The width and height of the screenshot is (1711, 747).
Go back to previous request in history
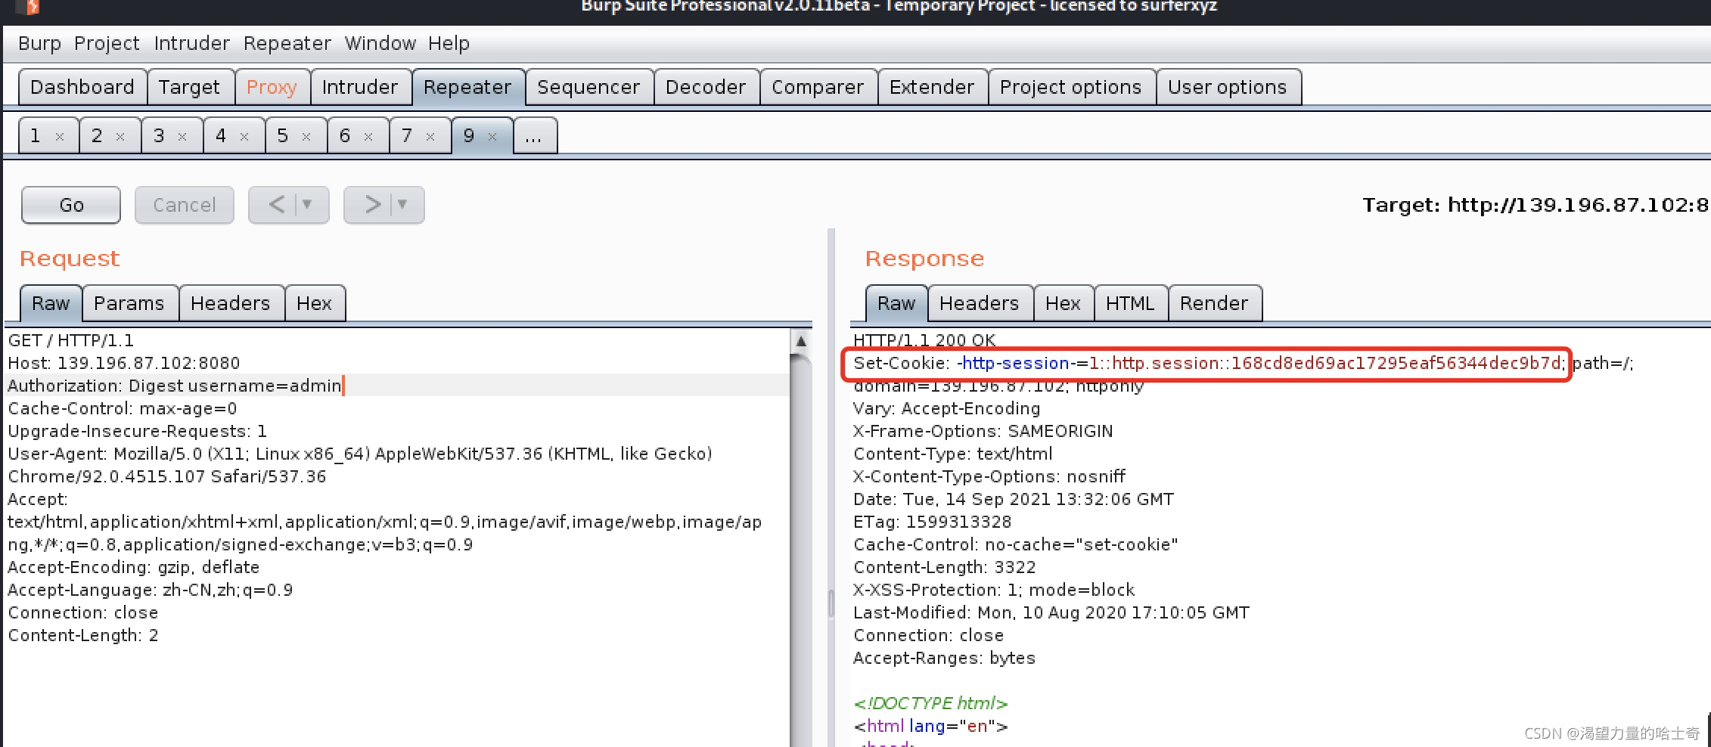(x=277, y=205)
